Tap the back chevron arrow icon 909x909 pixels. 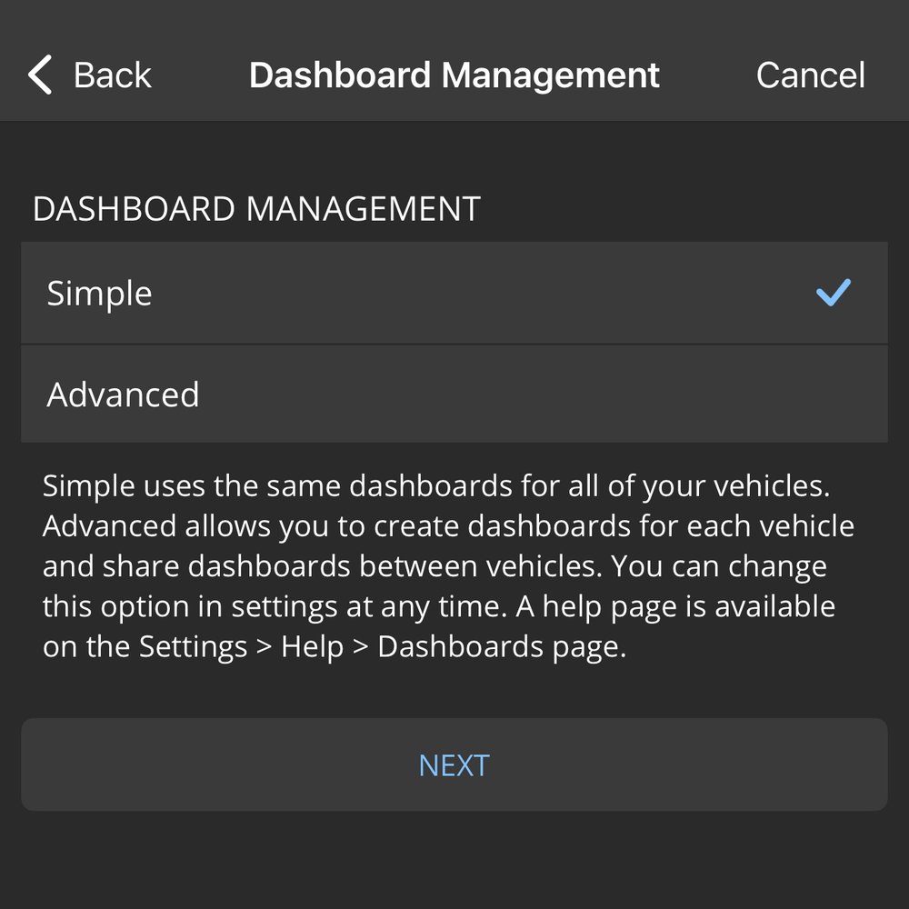[x=41, y=75]
